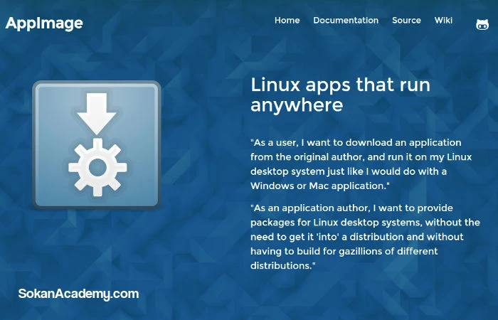Screen dimensions: 498x320
Task: Open the Source menu item
Action: pyautogui.click(x=406, y=21)
